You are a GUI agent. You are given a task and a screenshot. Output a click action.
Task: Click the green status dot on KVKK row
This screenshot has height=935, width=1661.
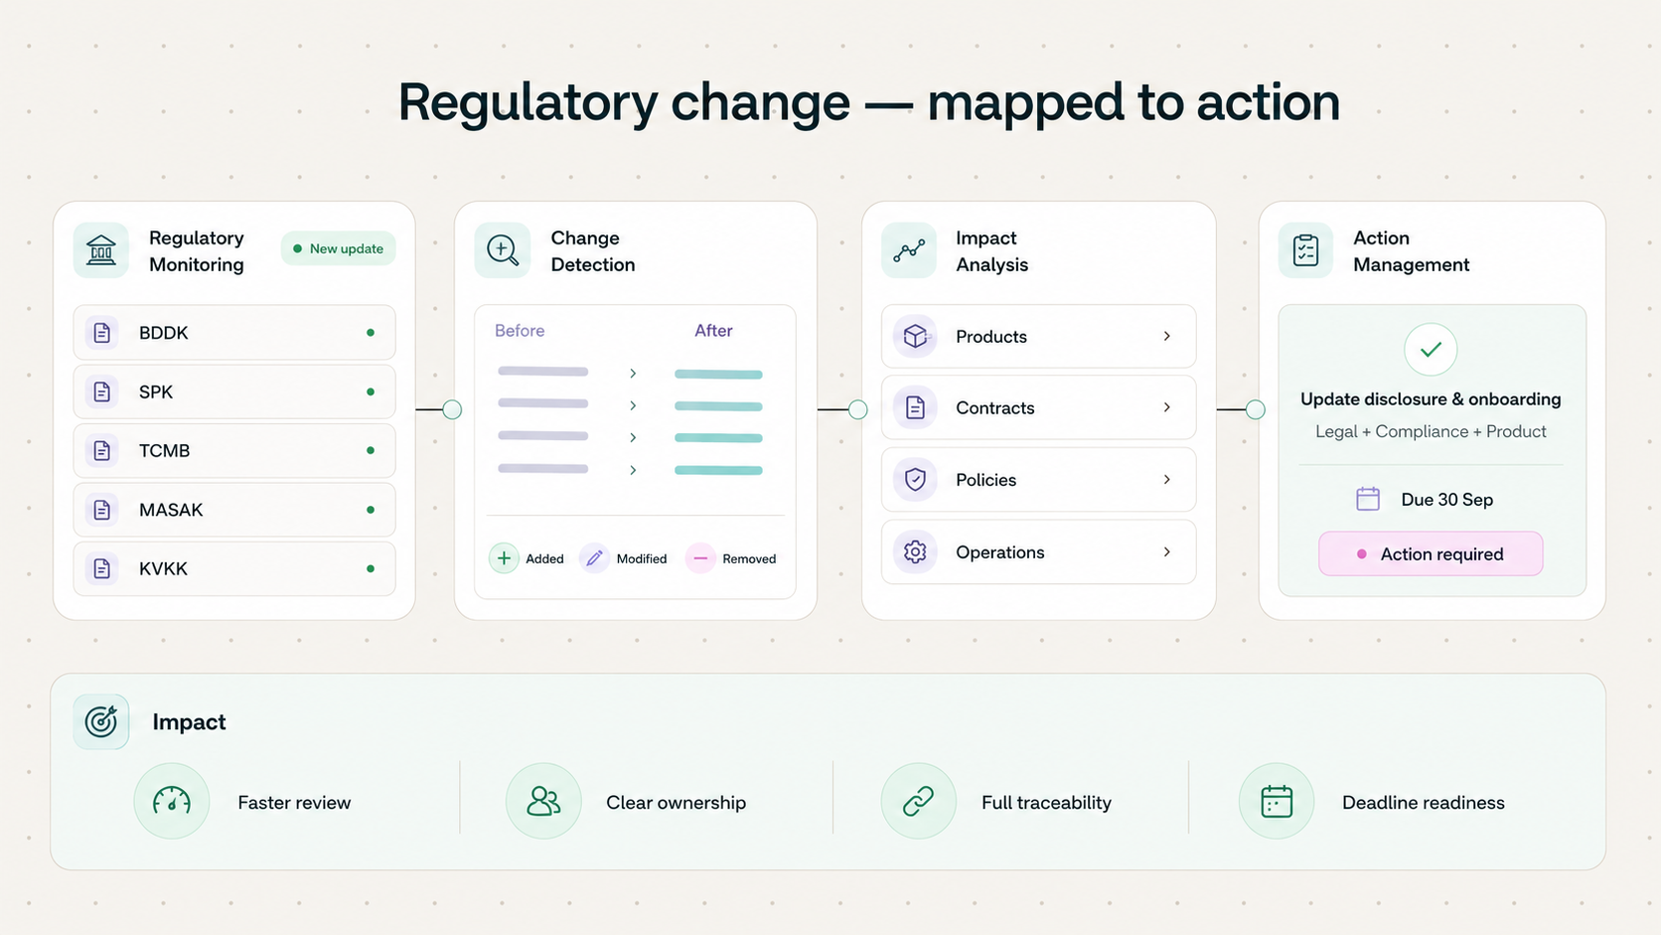(371, 569)
